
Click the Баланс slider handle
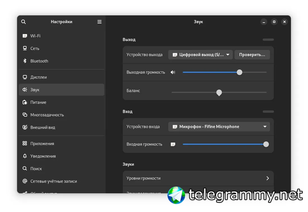pos(219,93)
